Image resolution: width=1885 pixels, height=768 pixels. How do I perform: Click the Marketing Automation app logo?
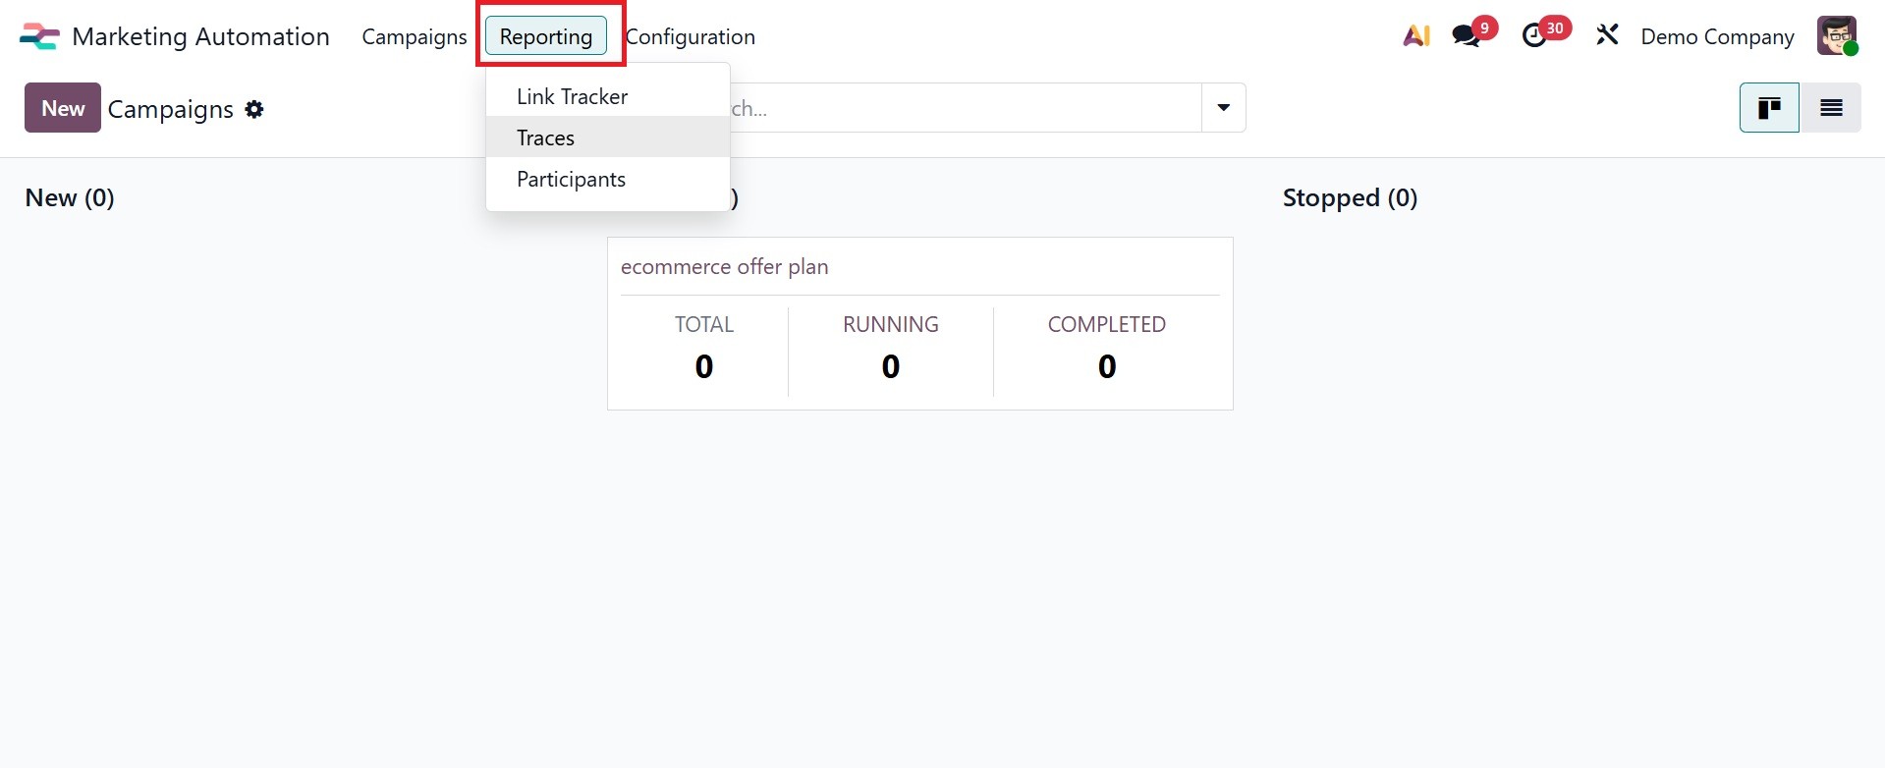click(38, 35)
